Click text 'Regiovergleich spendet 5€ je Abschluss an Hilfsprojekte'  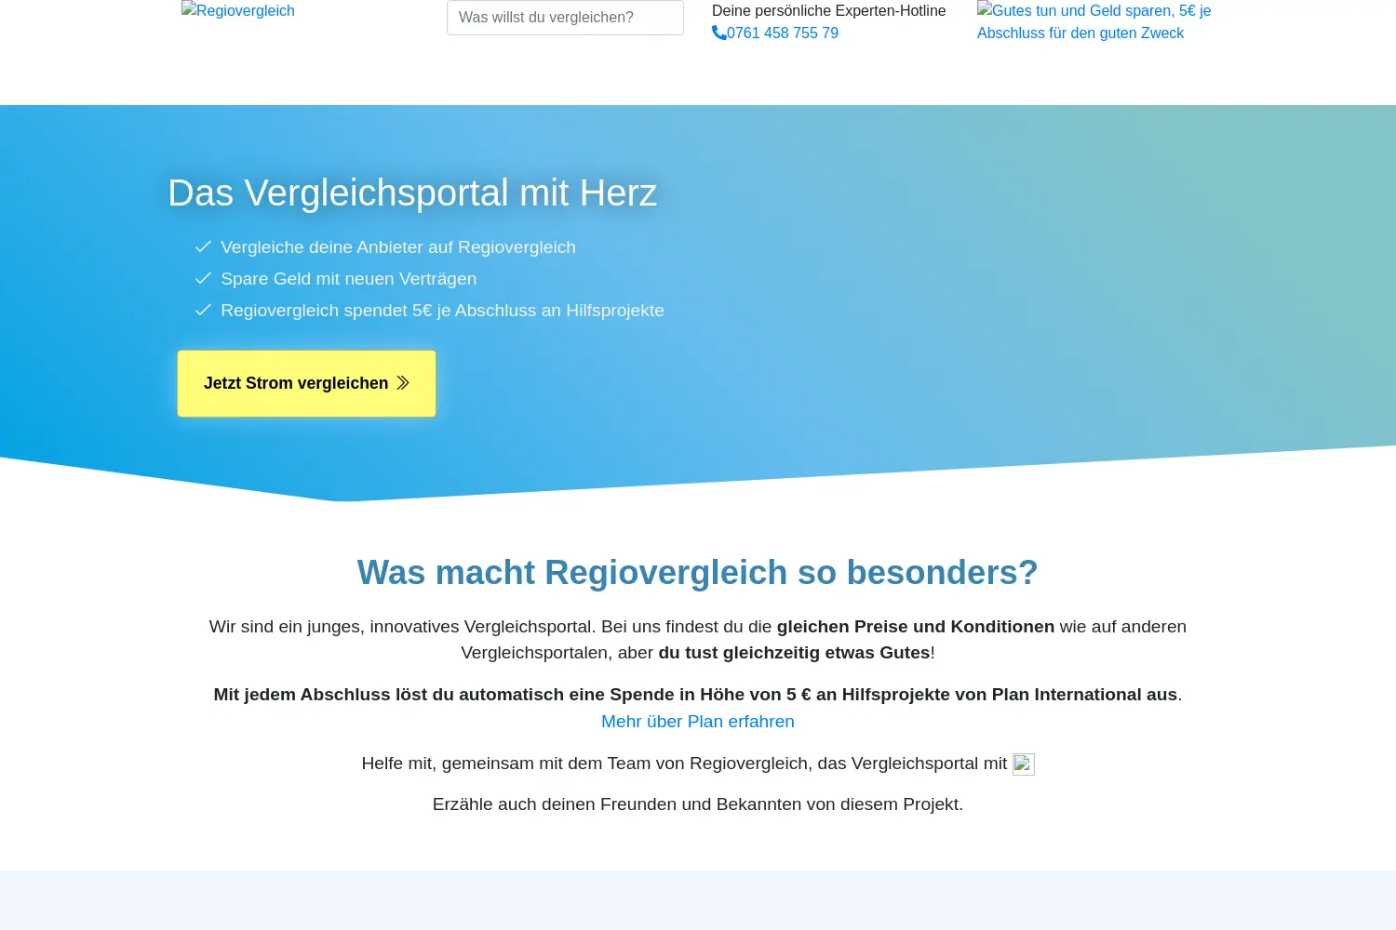(x=443, y=311)
